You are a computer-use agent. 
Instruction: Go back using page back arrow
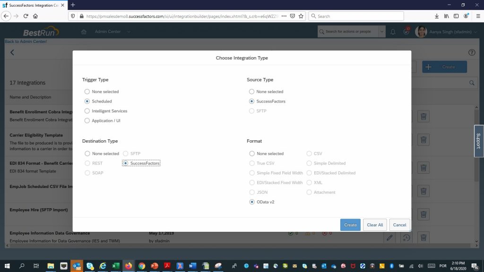(12, 52)
